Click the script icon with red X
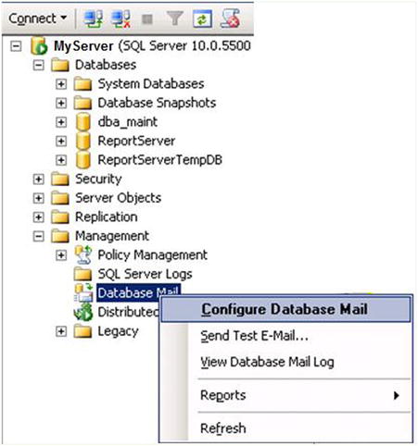The image size is (418, 446). click(231, 19)
